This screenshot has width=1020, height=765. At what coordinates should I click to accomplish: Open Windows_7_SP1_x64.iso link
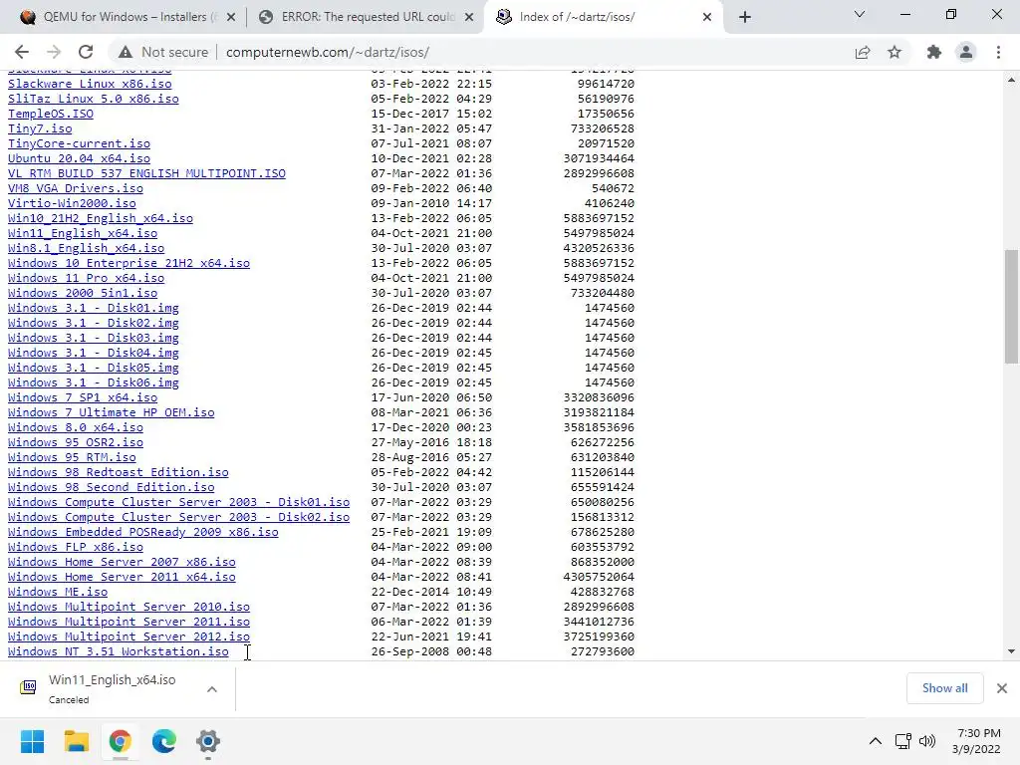83,398
